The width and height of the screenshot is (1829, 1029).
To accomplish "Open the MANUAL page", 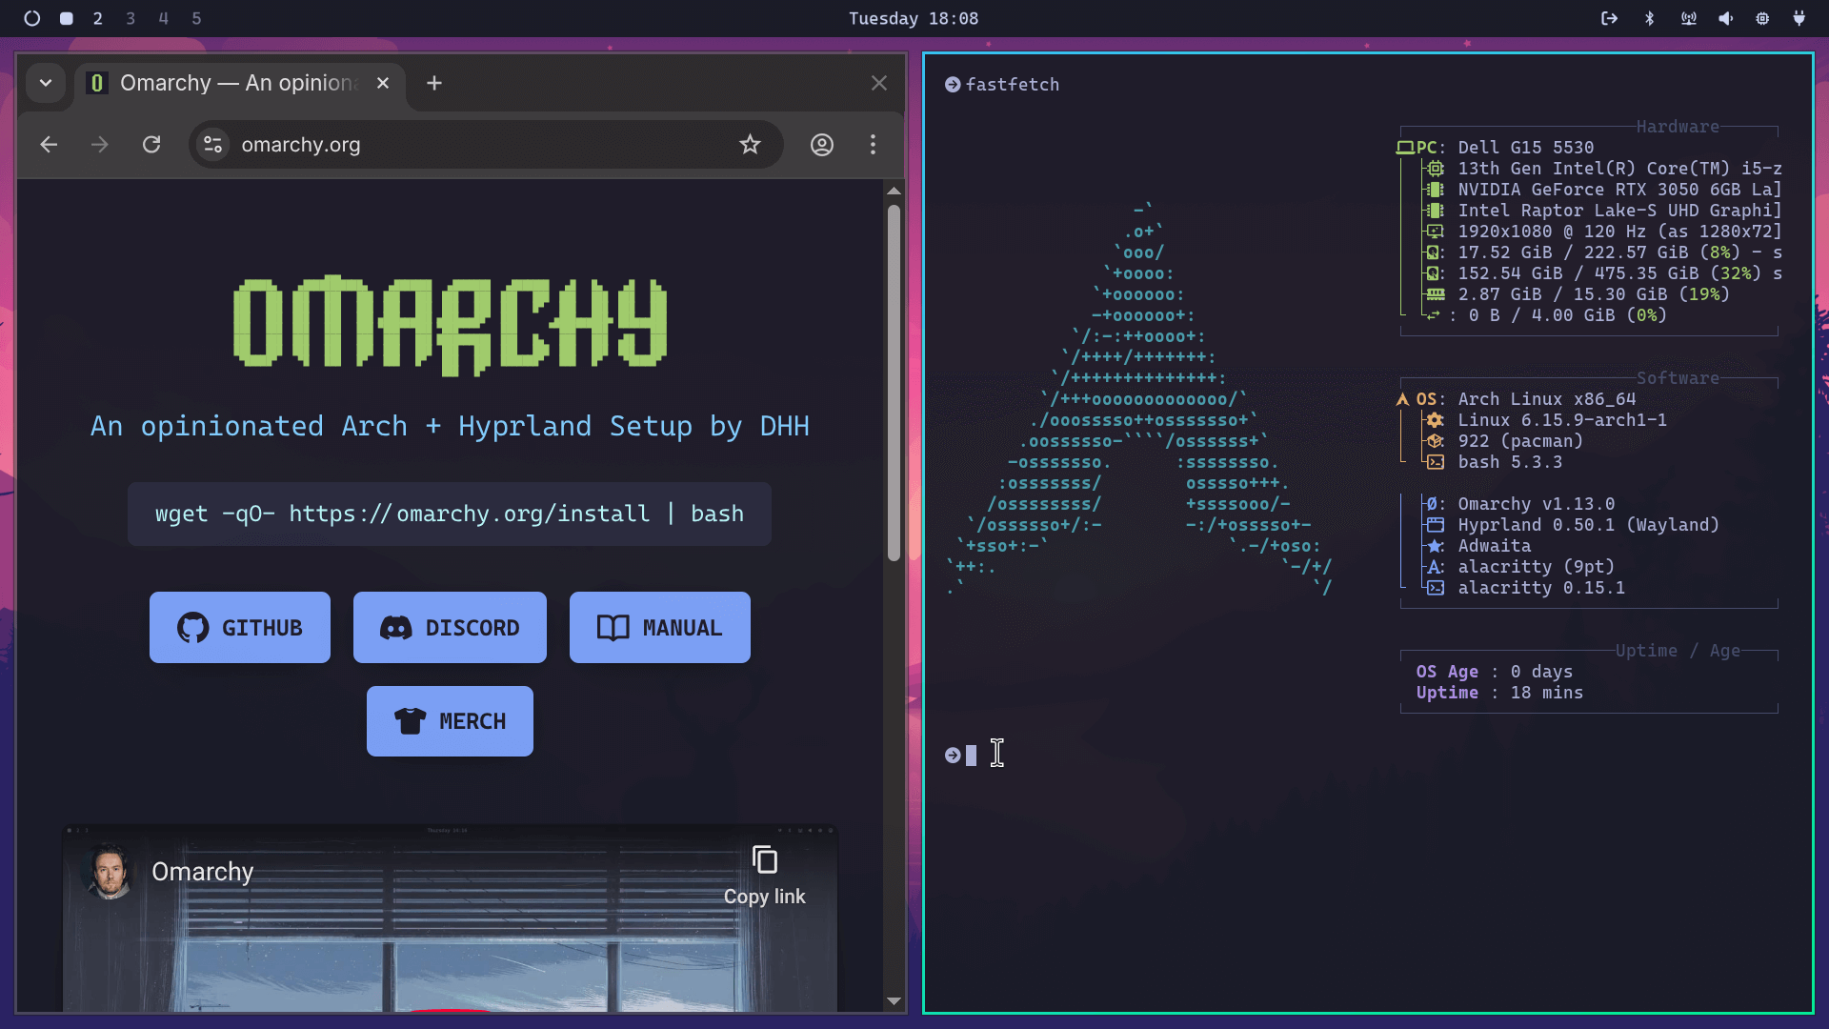I will [x=658, y=627].
